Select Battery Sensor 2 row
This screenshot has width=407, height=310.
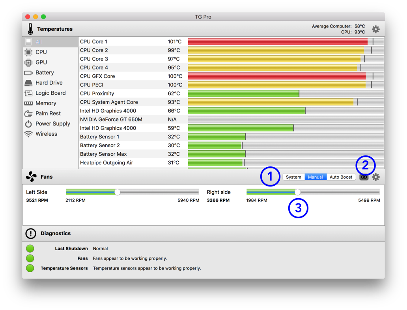point(231,145)
